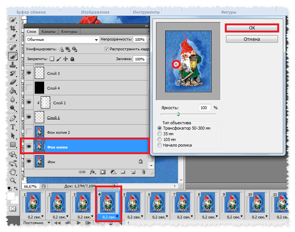Open frame 1 delay dropdown

click(x=42, y=217)
